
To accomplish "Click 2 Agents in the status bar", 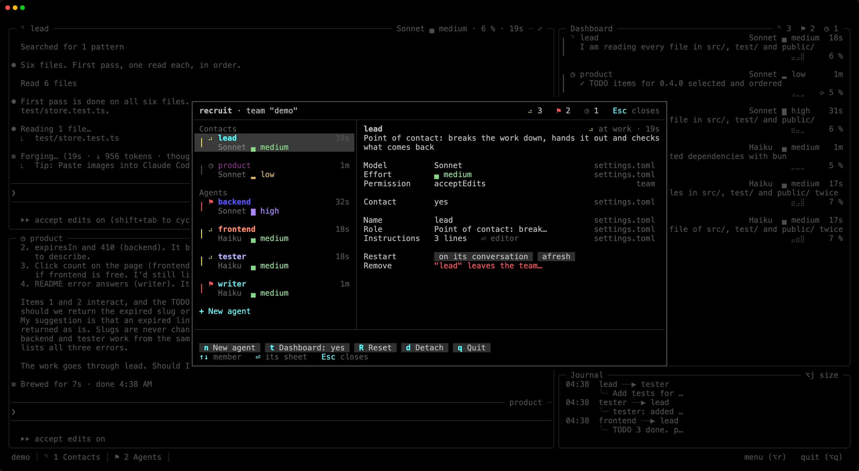I will point(138,457).
